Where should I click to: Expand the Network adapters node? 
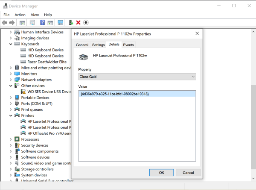click(11, 80)
